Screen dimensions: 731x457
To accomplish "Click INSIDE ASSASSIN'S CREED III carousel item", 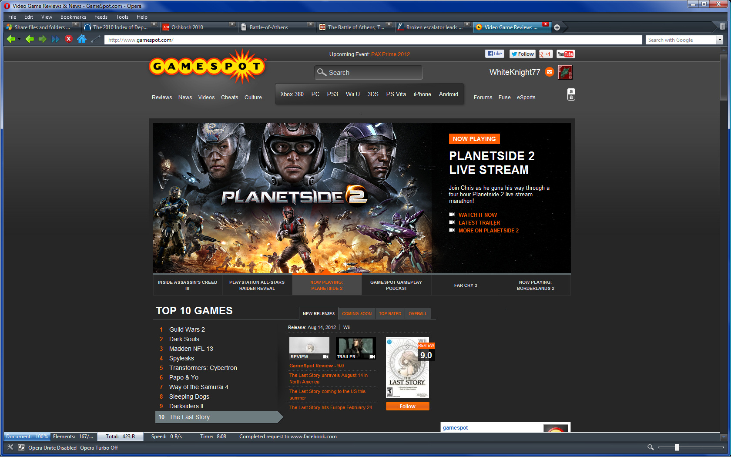I will pos(188,285).
